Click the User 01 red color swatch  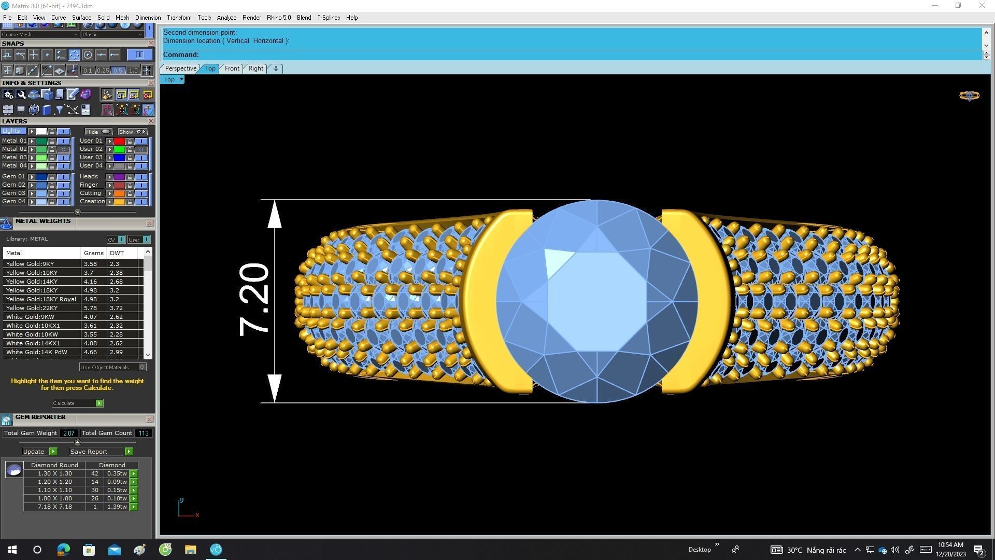(119, 141)
